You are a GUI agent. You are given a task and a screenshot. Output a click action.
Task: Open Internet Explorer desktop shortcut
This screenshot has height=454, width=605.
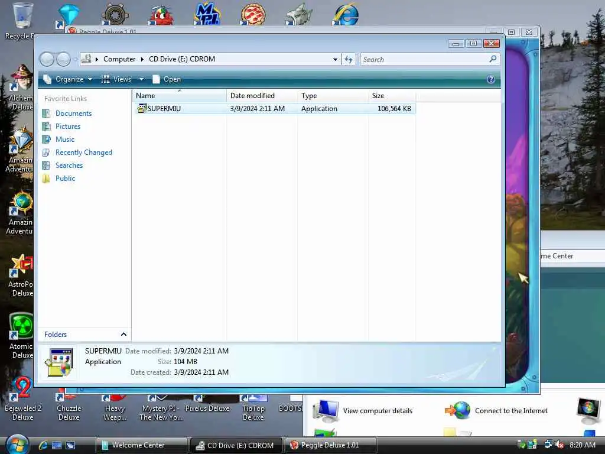tap(346, 14)
